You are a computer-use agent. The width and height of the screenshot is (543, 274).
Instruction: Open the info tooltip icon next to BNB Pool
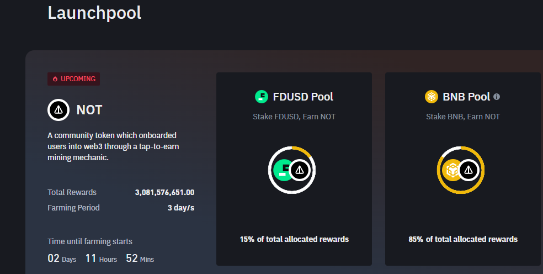tap(497, 97)
